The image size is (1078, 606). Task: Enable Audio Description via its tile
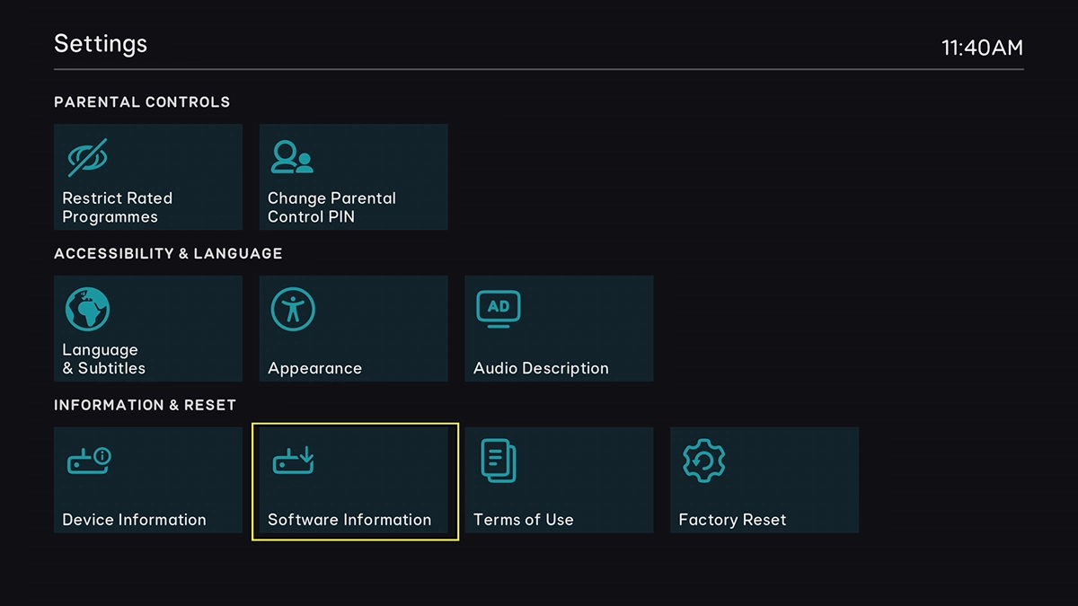(x=559, y=328)
